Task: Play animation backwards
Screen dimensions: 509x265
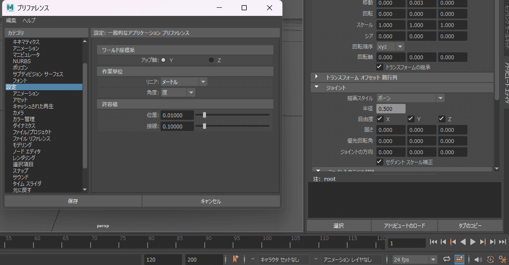Action: point(463,242)
